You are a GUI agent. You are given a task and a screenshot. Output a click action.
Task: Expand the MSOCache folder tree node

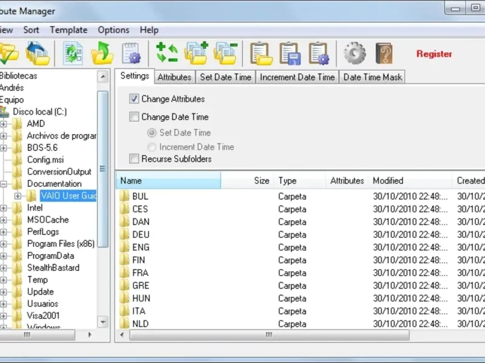[4, 220]
